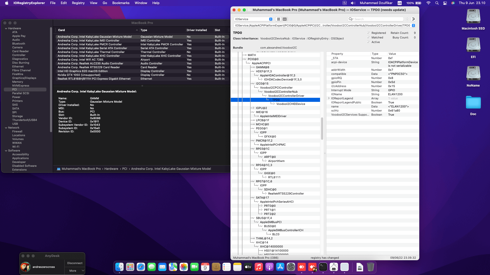Collapse the SATA@17 tree node
This screenshot has height=275, width=490.
click(x=253, y=198)
